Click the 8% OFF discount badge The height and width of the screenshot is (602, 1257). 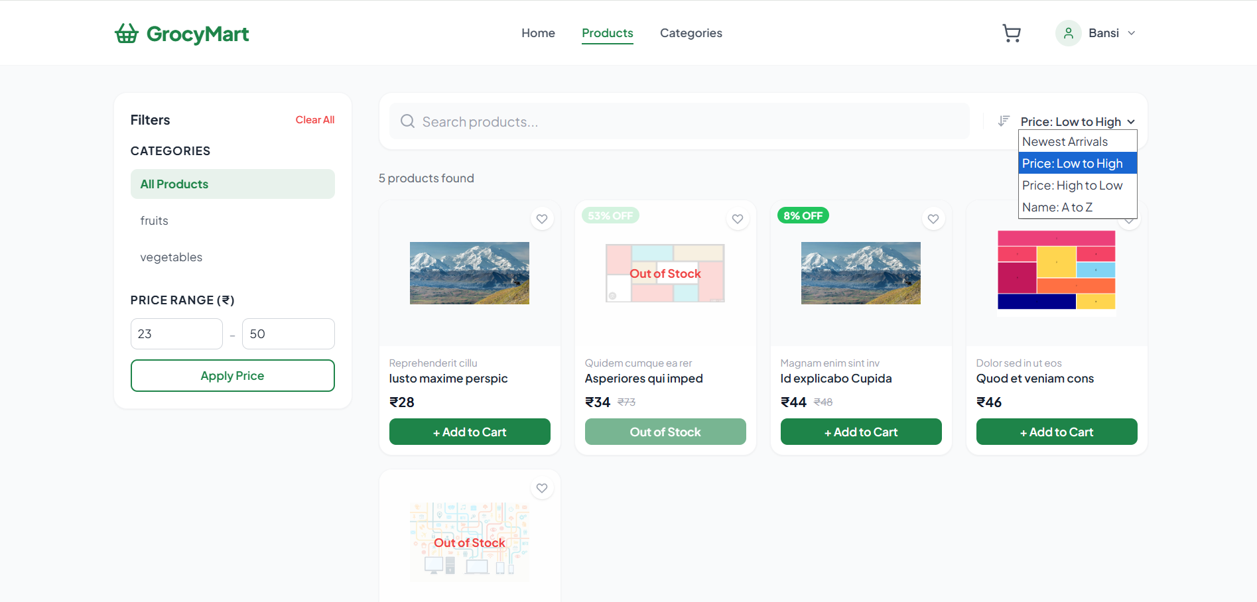[x=803, y=215]
